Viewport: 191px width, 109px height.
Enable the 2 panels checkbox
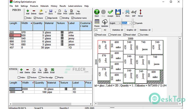134,23
